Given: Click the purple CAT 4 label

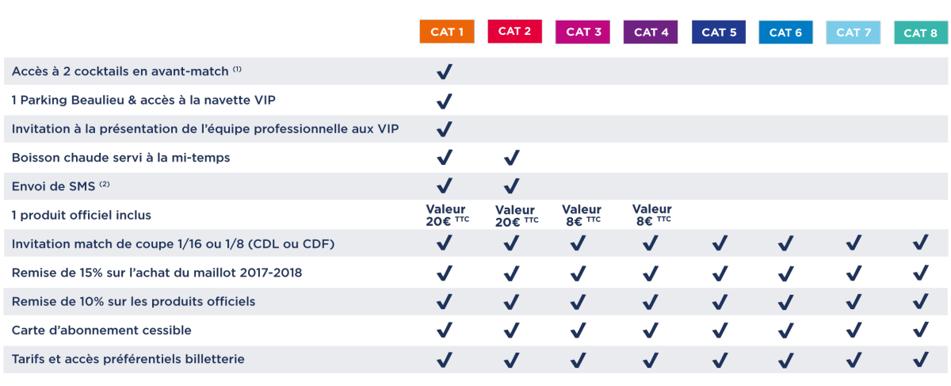Looking at the screenshot, I should (651, 32).
